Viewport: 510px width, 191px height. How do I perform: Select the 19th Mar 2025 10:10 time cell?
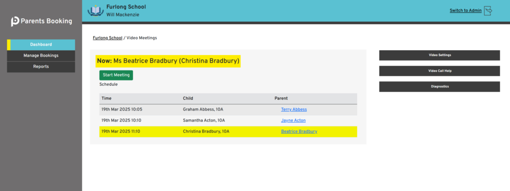[122, 121]
